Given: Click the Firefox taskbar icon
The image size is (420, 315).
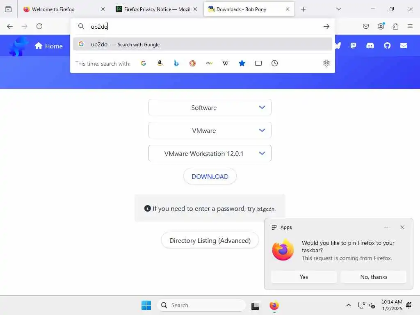Looking at the screenshot, I should click(274, 305).
